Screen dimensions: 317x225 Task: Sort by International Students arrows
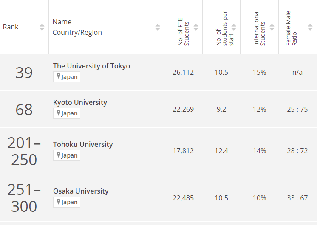click(x=272, y=27)
